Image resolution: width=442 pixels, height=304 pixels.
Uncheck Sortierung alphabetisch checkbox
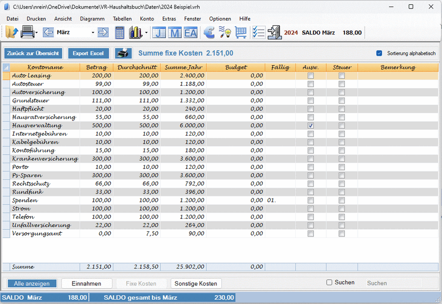tap(379, 53)
